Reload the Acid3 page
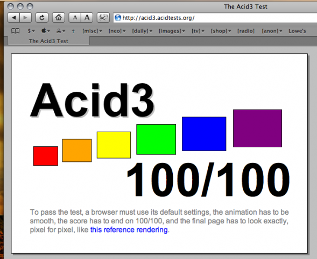The height and width of the screenshot is (259, 317). pyautogui.click(x=42, y=18)
